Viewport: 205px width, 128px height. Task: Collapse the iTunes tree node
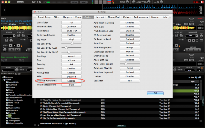tap(2, 80)
